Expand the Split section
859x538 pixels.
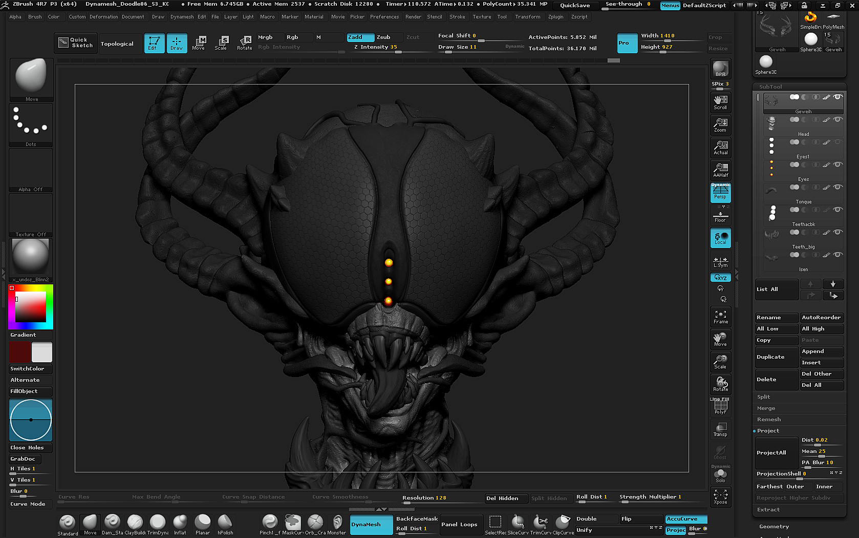(764, 397)
